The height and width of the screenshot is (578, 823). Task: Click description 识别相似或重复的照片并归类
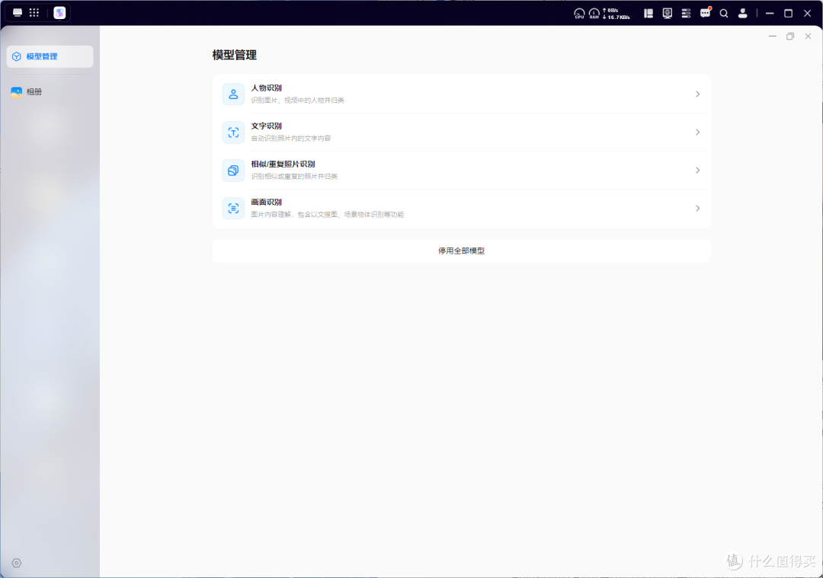point(294,176)
